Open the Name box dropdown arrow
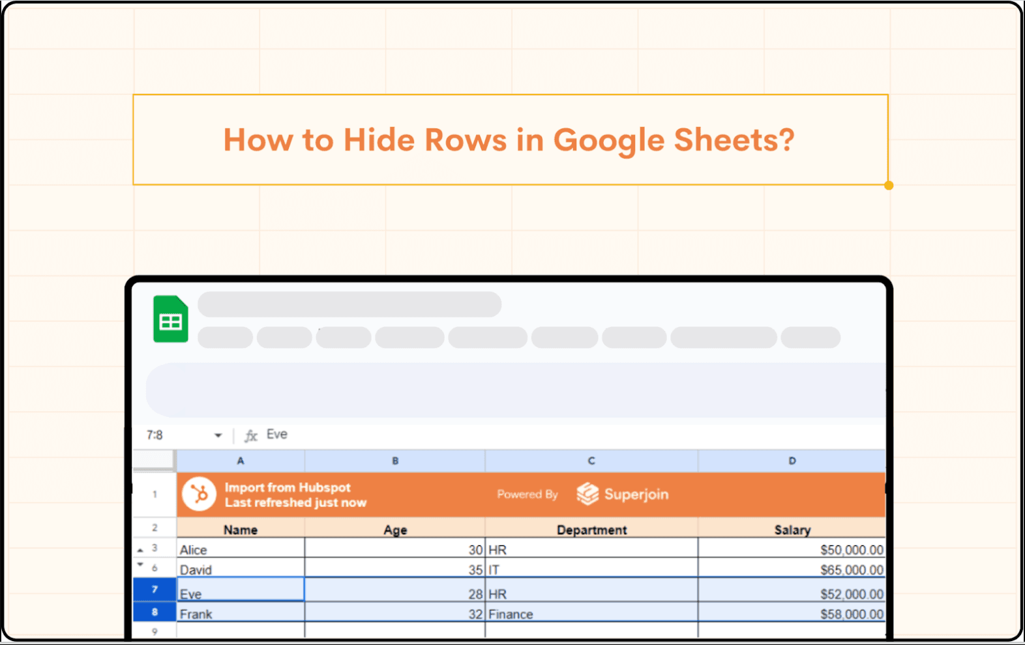 [x=218, y=435]
